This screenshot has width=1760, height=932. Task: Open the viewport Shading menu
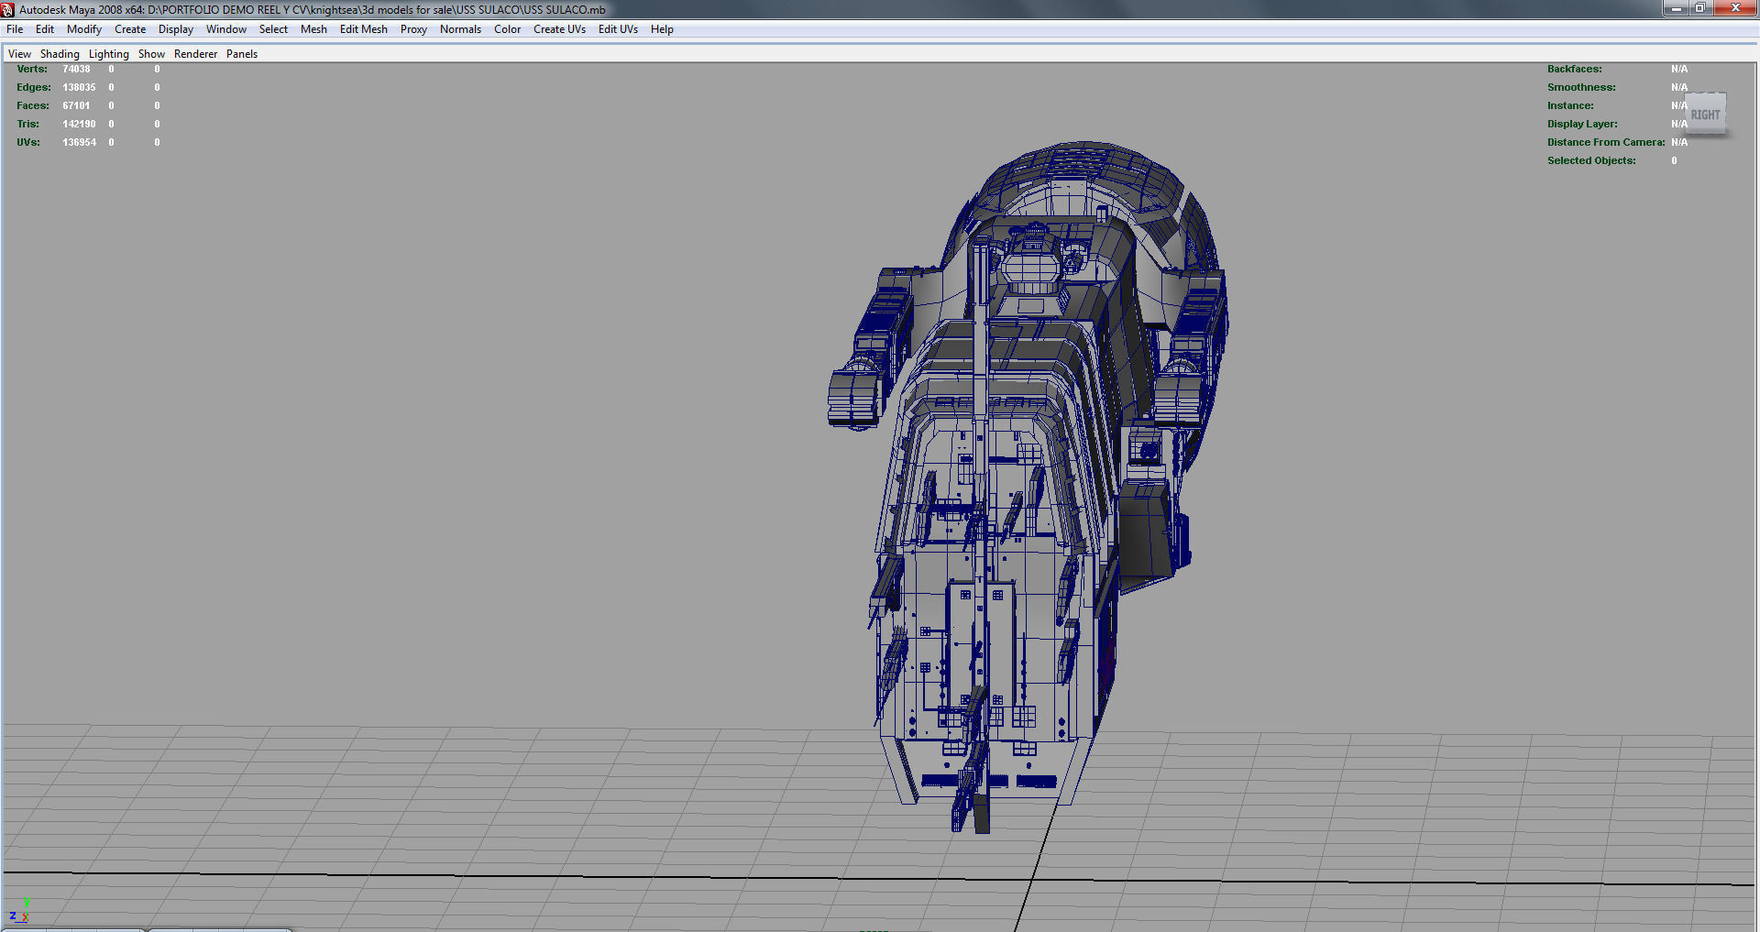60,54
